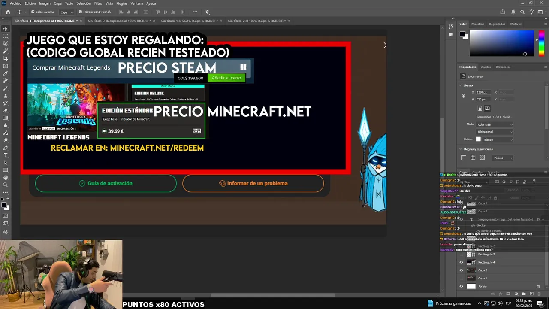Image resolution: width=549 pixels, height=309 pixels.
Task: Click the rulers icon under Reglas y cuadrículas
Action: [x=463, y=158]
